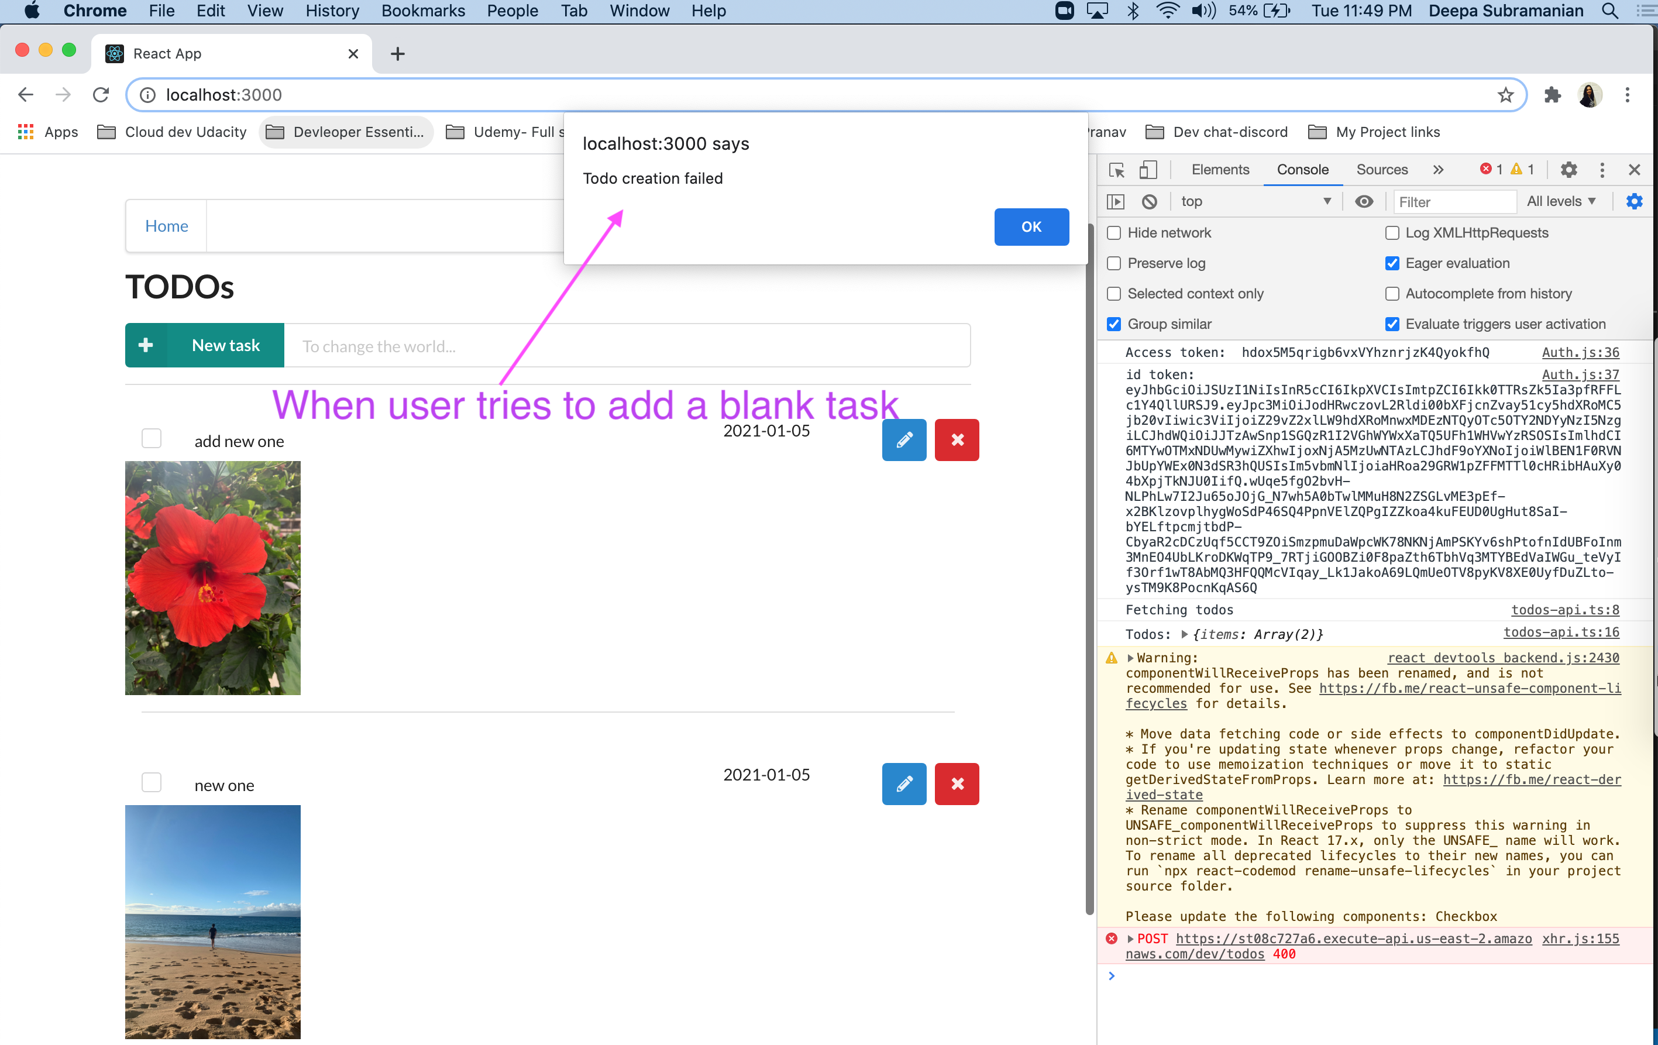The width and height of the screenshot is (1658, 1045).
Task: Uncheck the Group similar checkbox
Action: click(1114, 324)
